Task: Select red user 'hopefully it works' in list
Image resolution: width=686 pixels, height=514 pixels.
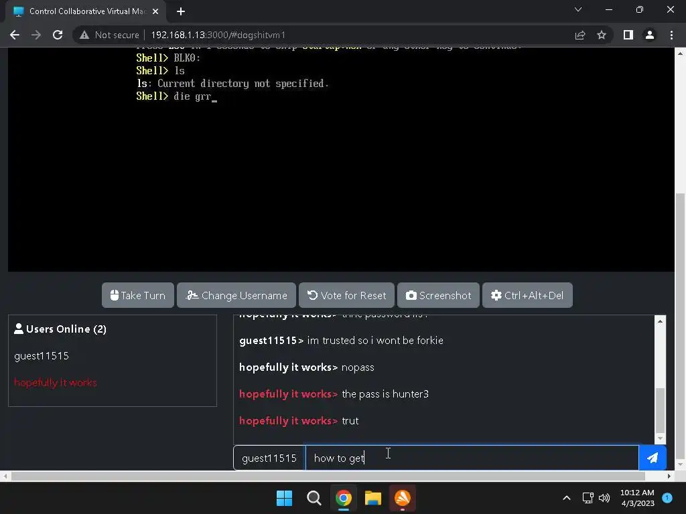Action: pos(56,382)
